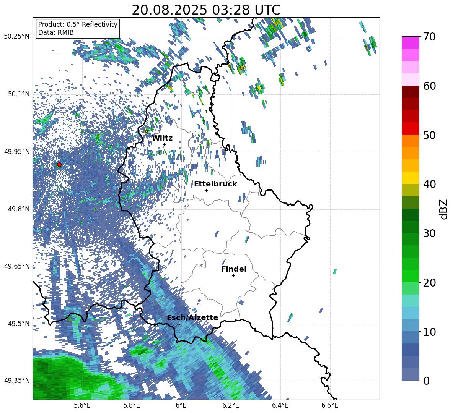
Task: Click the 6.4°E longitude label
Action: click(x=280, y=405)
